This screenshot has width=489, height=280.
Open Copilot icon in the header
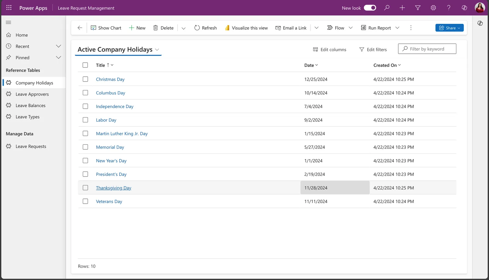pyautogui.click(x=464, y=8)
